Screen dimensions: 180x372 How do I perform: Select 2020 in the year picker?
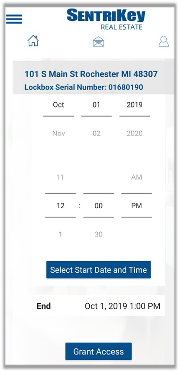pyautogui.click(x=135, y=133)
